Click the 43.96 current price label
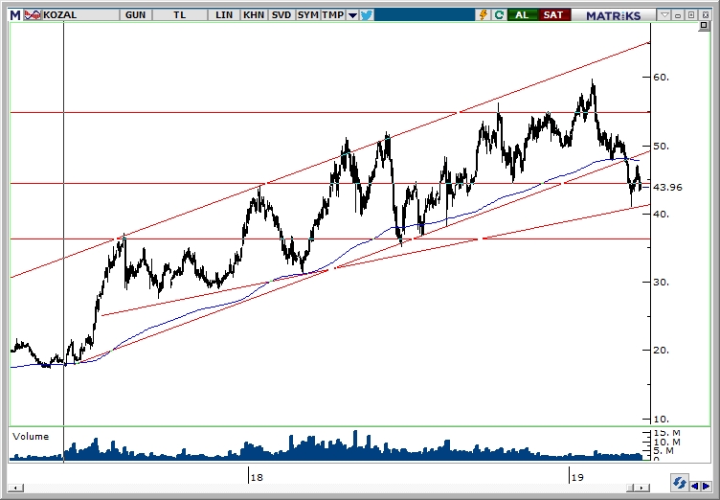This screenshot has width=720, height=500. [667, 187]
